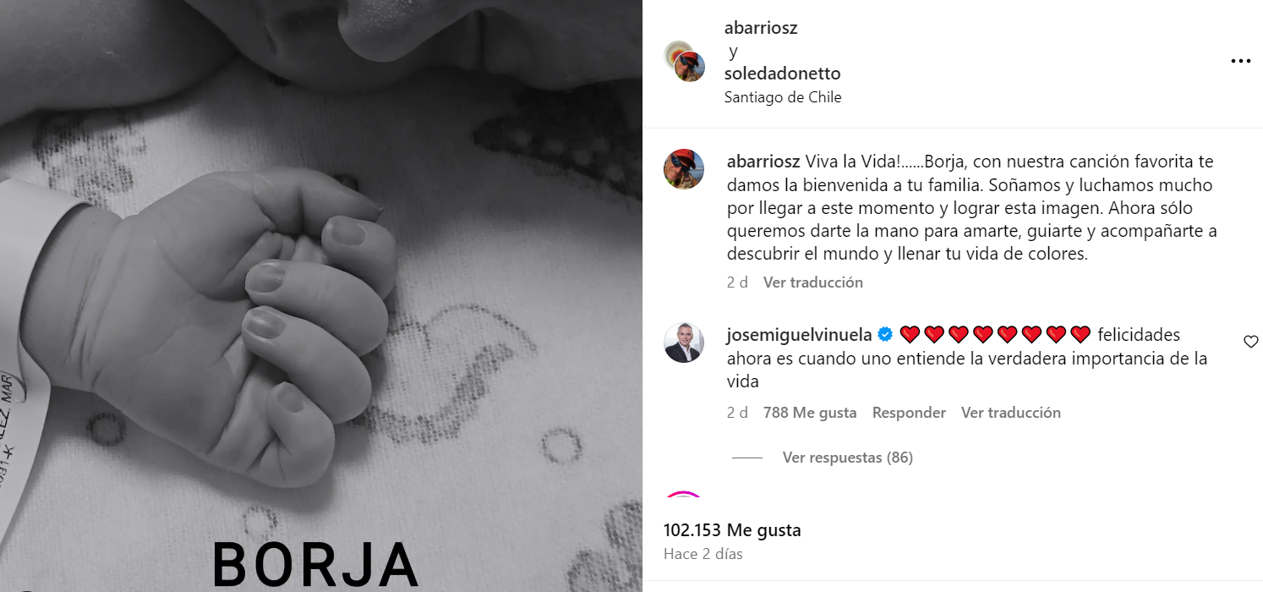Click the verified badge next to josemiguelvinuela
The width and height of the screenshot is (1263, 592).
click(885, 335)
